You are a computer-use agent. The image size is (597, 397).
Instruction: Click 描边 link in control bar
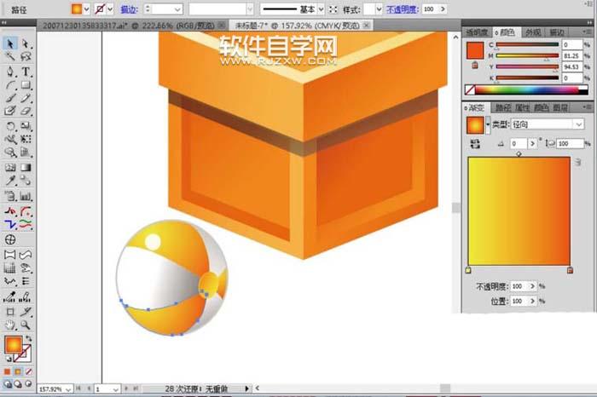coord(129,9)
